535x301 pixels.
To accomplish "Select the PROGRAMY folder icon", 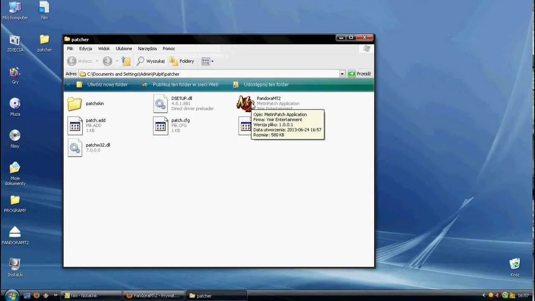I will pyautogui.click(x=15, y=204).
